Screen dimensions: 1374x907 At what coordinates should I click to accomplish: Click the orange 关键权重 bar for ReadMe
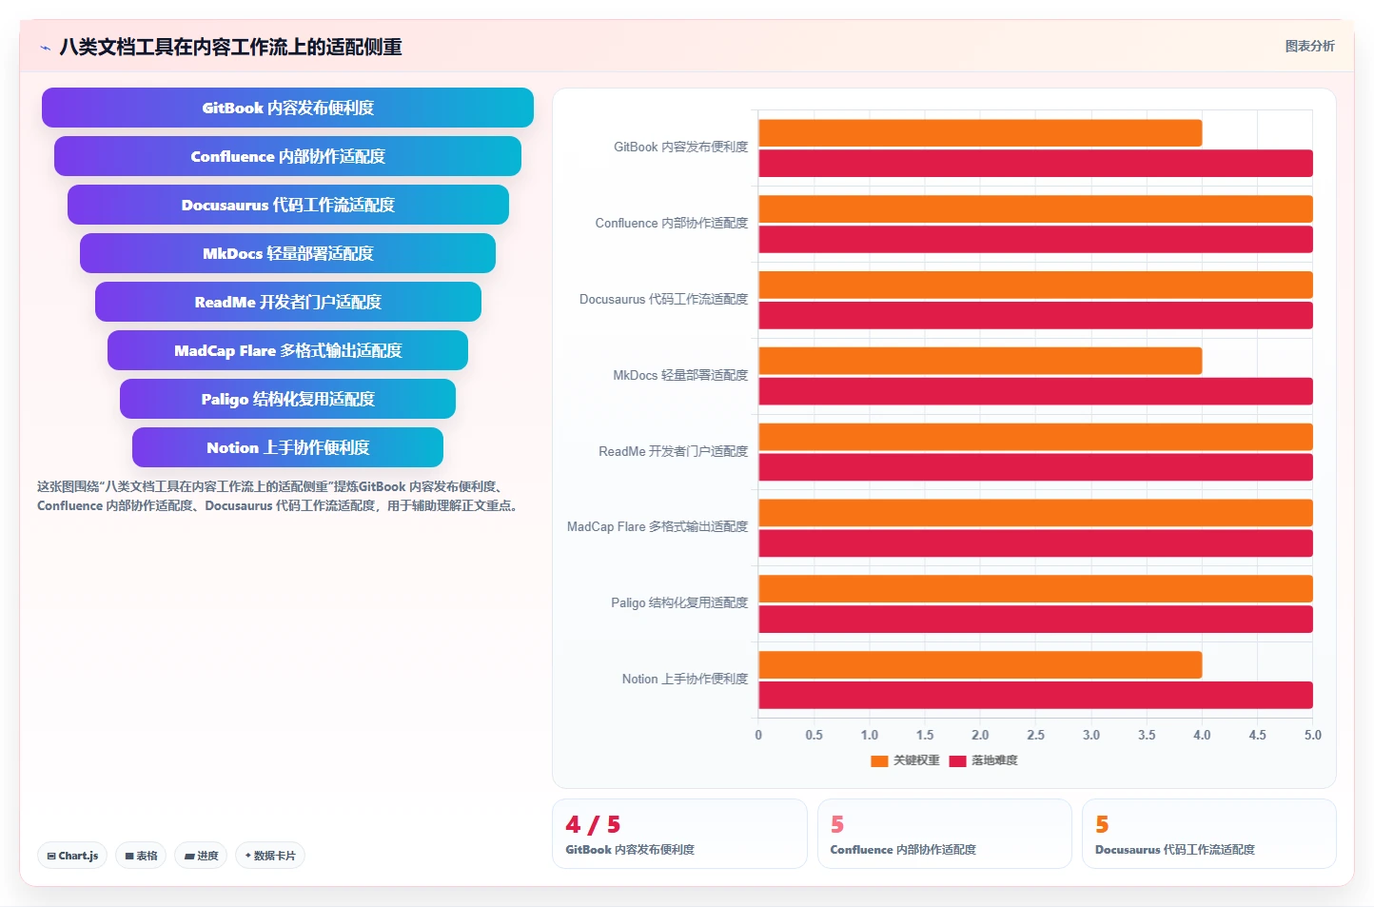[1035, 437]
